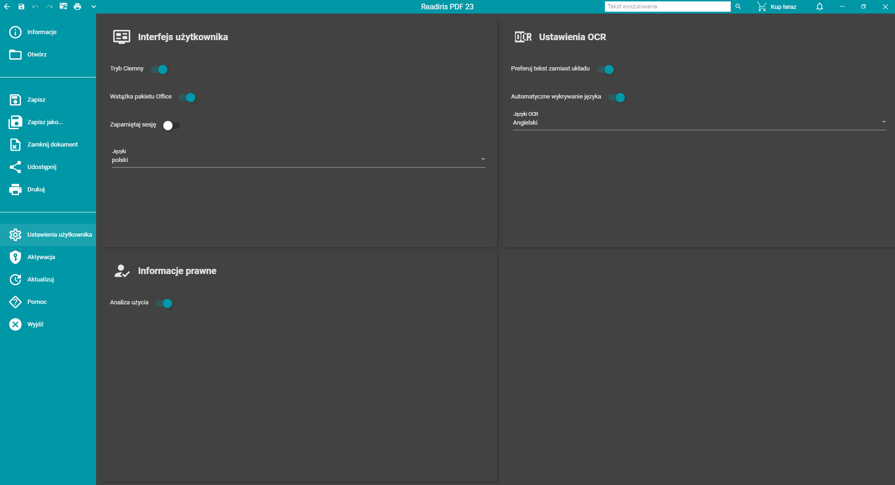Click the Pomoc question mark icon
895x485 pixels.
click(15, 302)
